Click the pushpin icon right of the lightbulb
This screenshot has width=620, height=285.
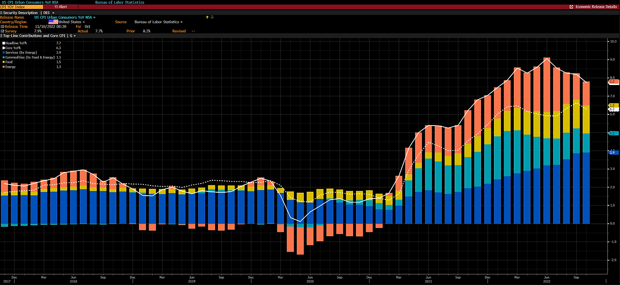coord(212,17)
